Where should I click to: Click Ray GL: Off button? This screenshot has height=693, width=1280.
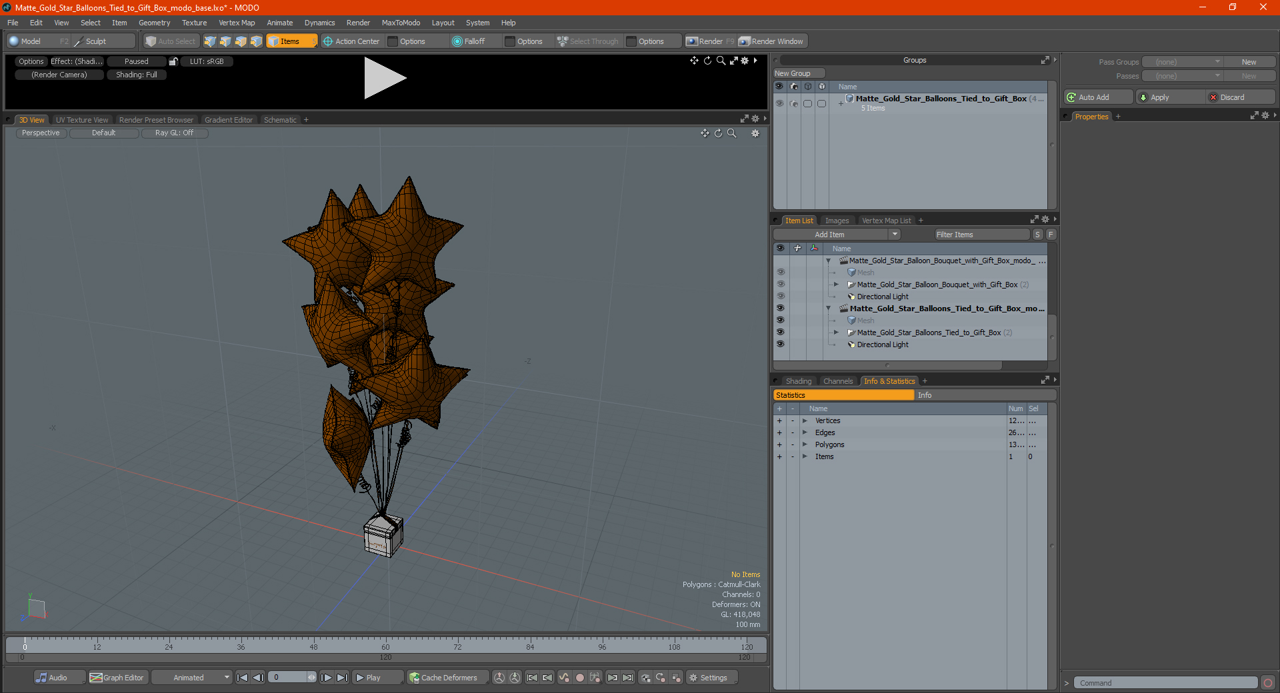click(x=175, y=133)
